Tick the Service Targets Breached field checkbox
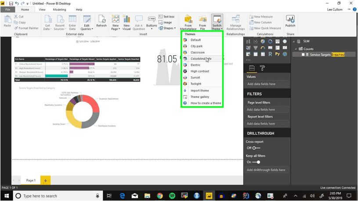Viewport: 358px width, 201px height. click(303, 54)
